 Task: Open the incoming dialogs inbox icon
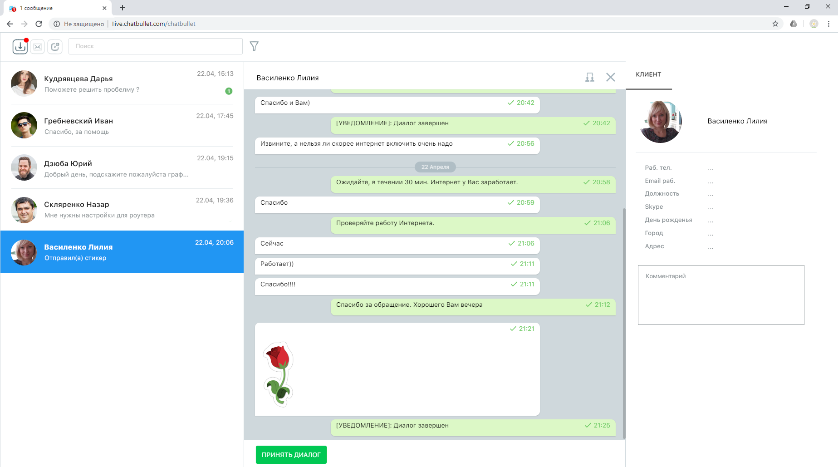click(20, 46)
